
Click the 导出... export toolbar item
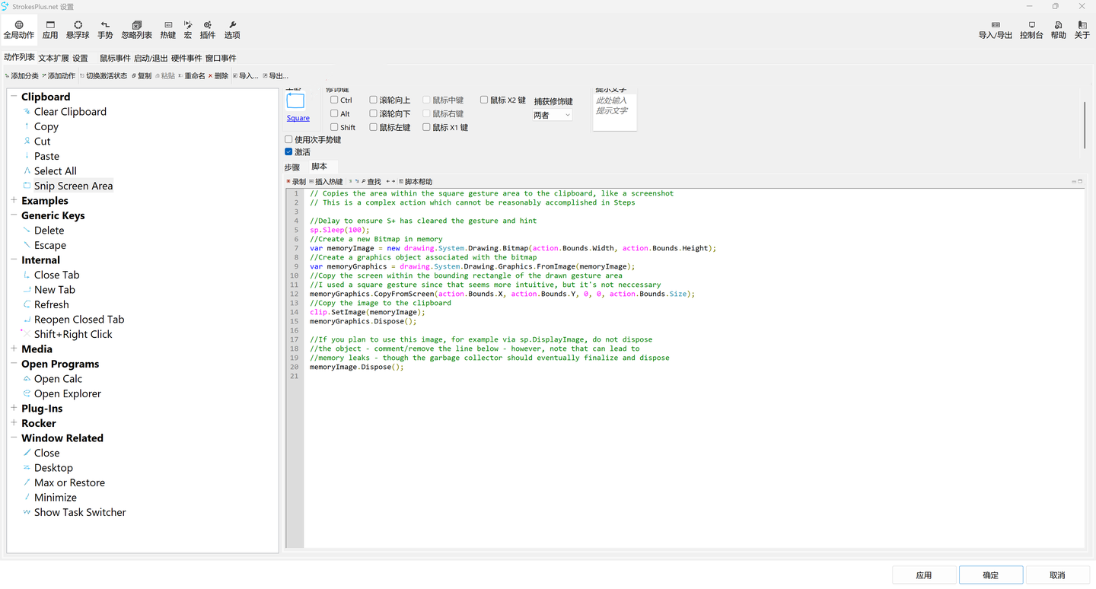pos(276,76)
